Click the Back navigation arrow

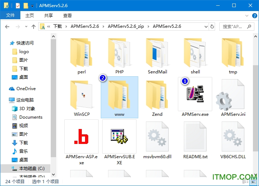pyautogui.click(x=7, y=26)
